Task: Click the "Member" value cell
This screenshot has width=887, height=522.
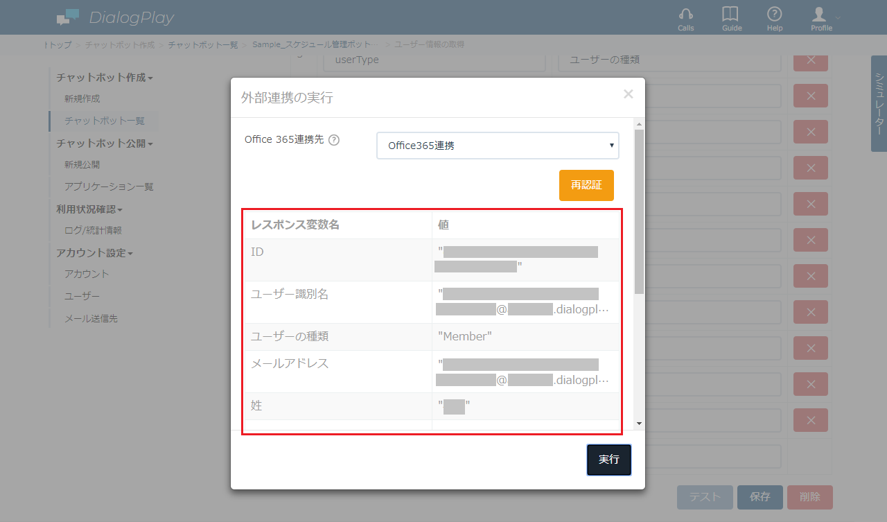Action: [525, 337]
